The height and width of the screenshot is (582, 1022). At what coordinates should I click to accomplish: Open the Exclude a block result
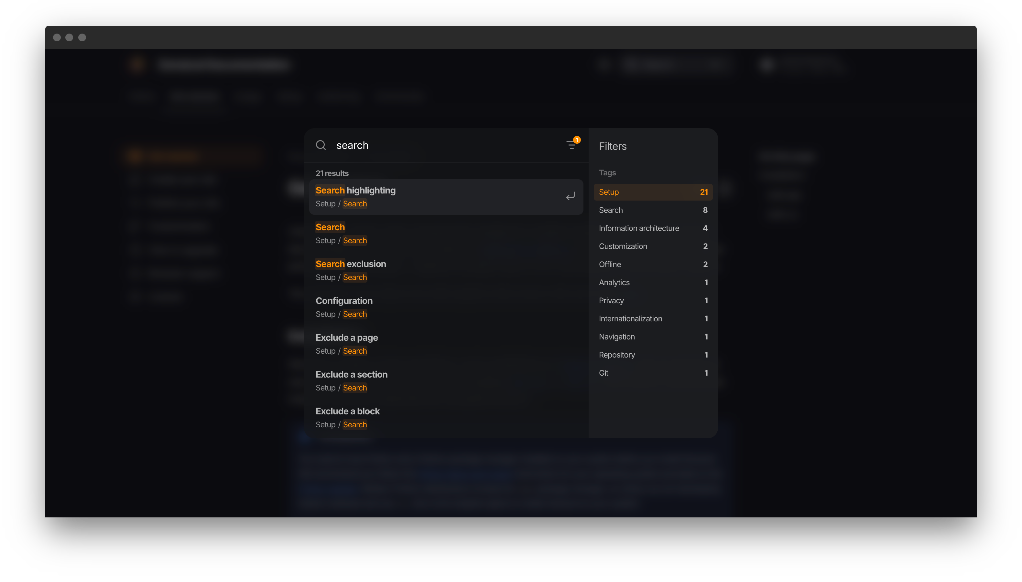click(x=446, y=417)
